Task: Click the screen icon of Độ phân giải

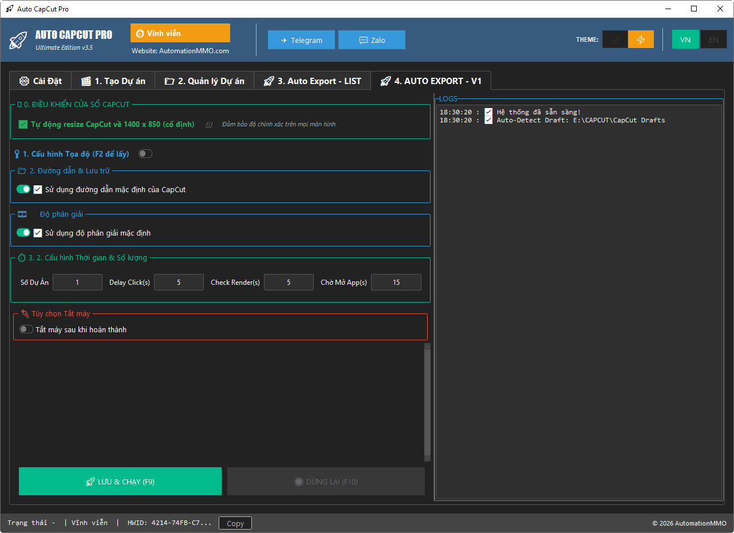Action: [22, 214]
